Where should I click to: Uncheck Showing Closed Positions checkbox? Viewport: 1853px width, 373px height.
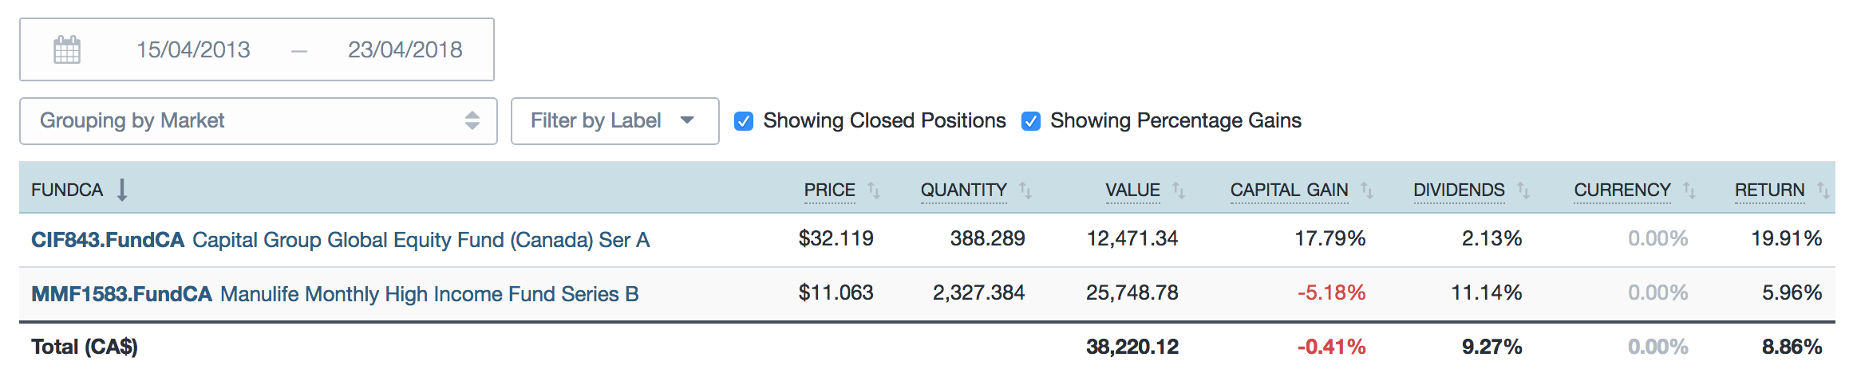pos(744,121)
